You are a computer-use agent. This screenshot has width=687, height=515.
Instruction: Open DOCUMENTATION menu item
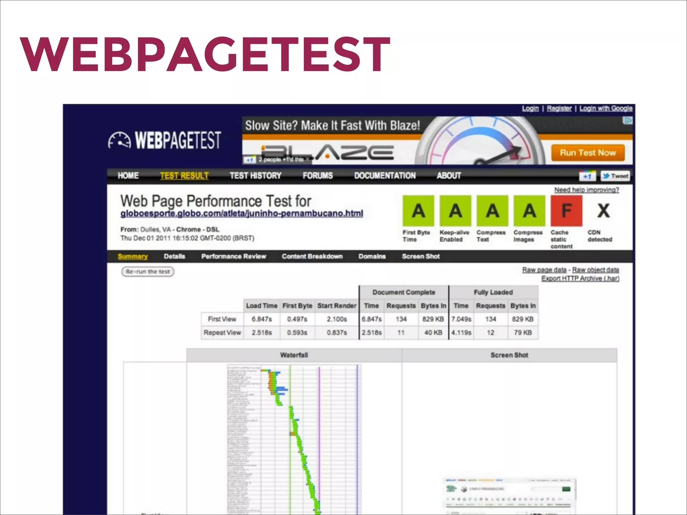pos(385,176)
